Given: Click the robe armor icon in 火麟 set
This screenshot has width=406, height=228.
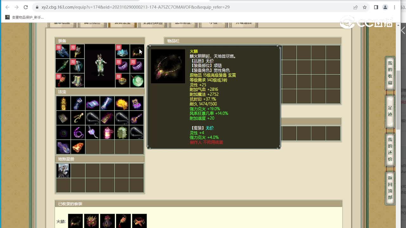Looking at the screenshot, I should tap(108, 221).
